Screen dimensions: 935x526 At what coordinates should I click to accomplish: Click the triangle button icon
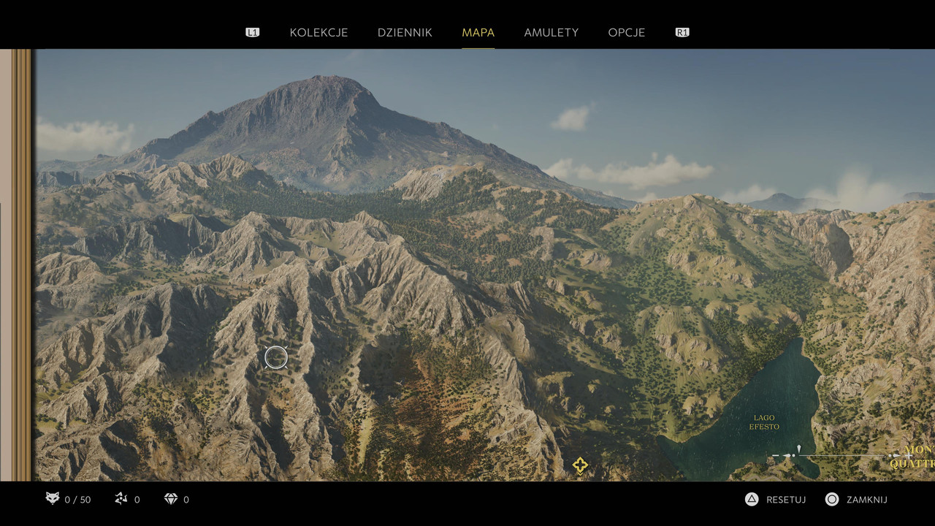(x=752, y=500)
